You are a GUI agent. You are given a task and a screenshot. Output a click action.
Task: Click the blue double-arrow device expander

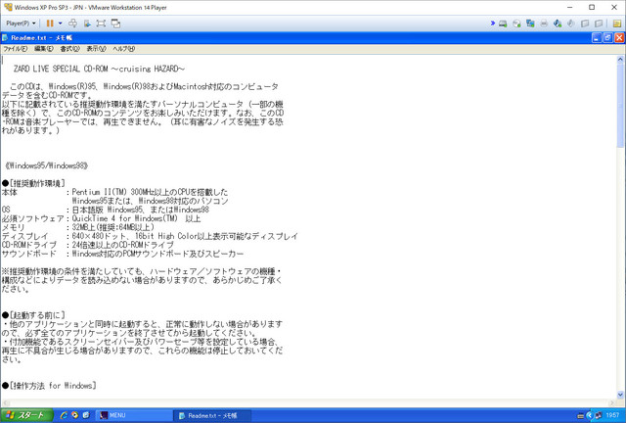493,23
